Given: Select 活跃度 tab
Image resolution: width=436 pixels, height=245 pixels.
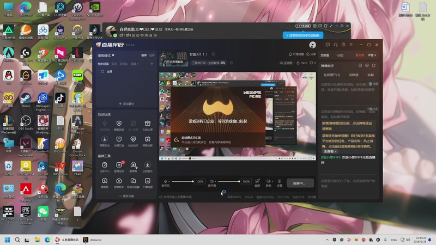Looking at the screenshot, I should (354, 75).
